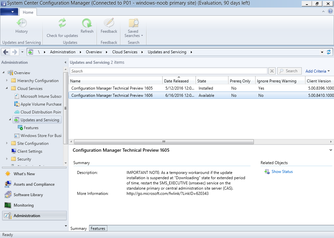Image resolution: width=334 pixels, height=238 pixels.
Task: Sort by Date Released column header
Action: [x=179, y=81]
